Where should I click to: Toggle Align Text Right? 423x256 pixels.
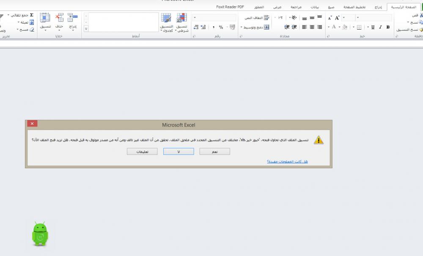(x=319, y=27)
